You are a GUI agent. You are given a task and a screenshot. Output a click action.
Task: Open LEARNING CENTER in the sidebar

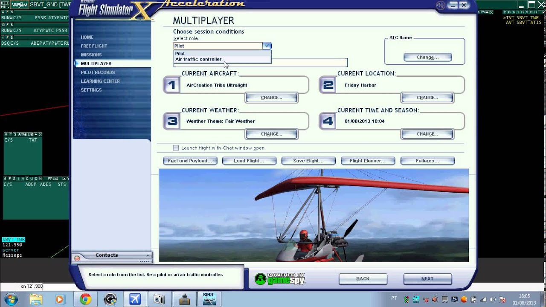pos(100,81)
